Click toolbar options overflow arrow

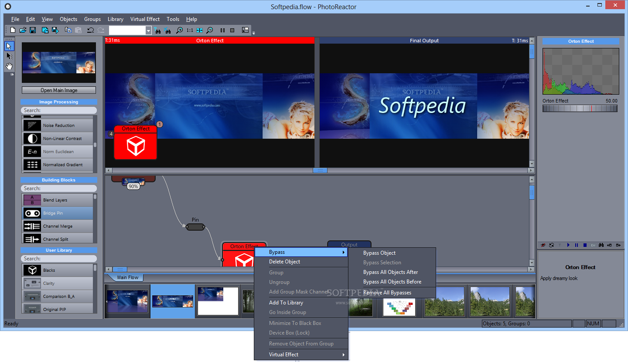pyautogui.click(x=254, y=33)
